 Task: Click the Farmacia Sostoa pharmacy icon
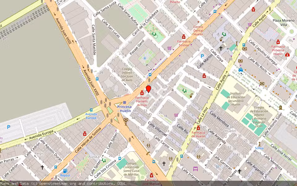(184, 37)
